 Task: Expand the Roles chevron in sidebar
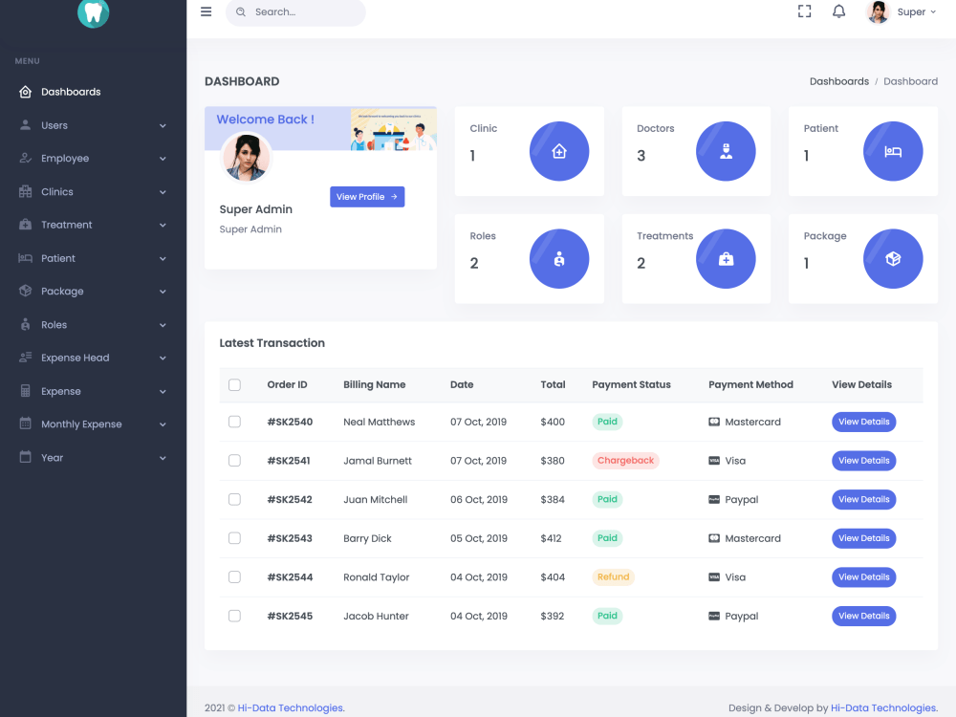(x=163, y=325)
